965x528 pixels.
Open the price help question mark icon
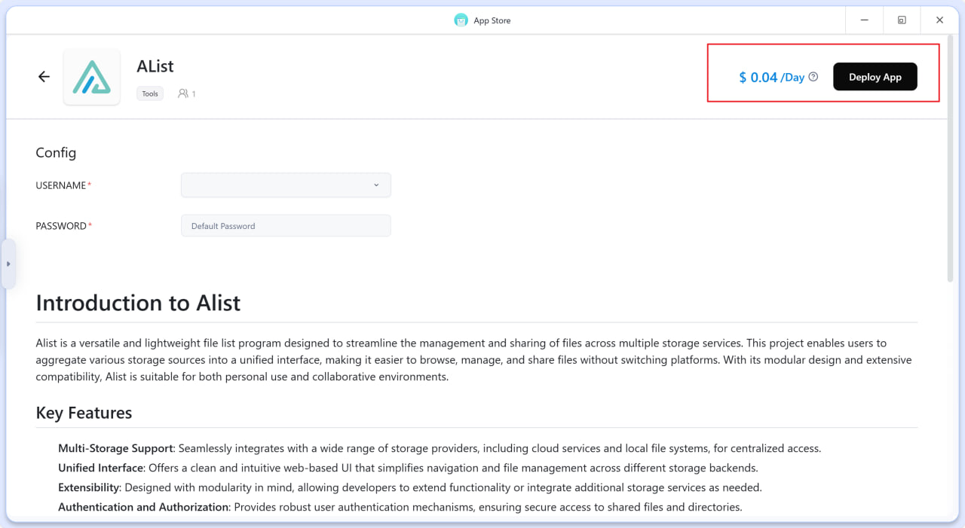[x=813, y=77]
